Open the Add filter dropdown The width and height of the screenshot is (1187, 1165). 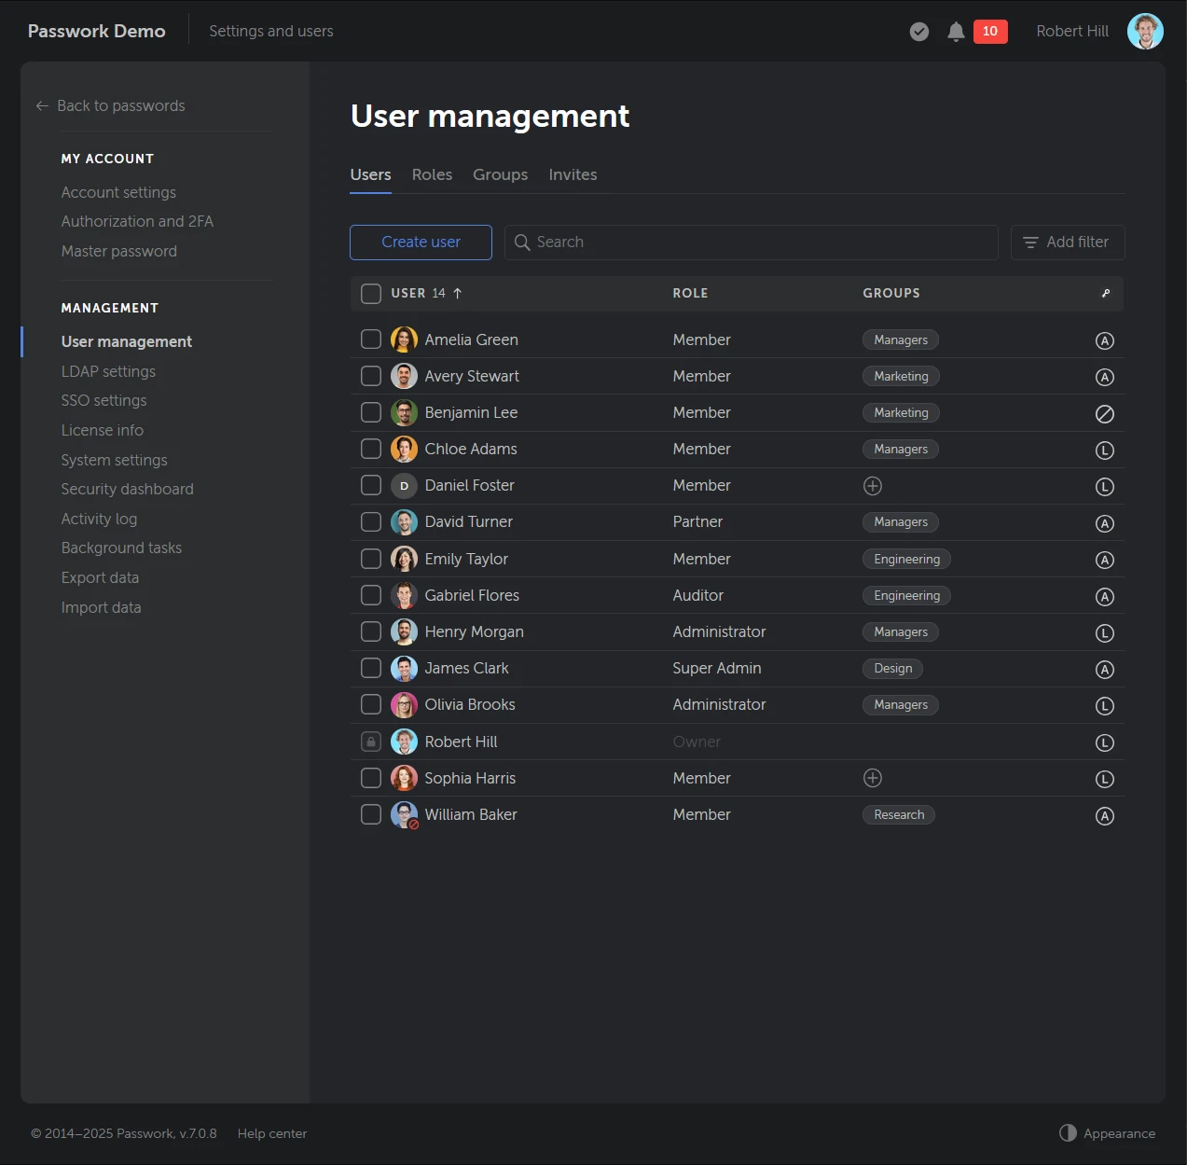point(1067,243)
